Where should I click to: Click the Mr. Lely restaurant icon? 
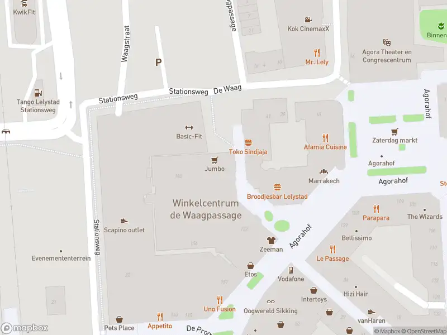317,52
